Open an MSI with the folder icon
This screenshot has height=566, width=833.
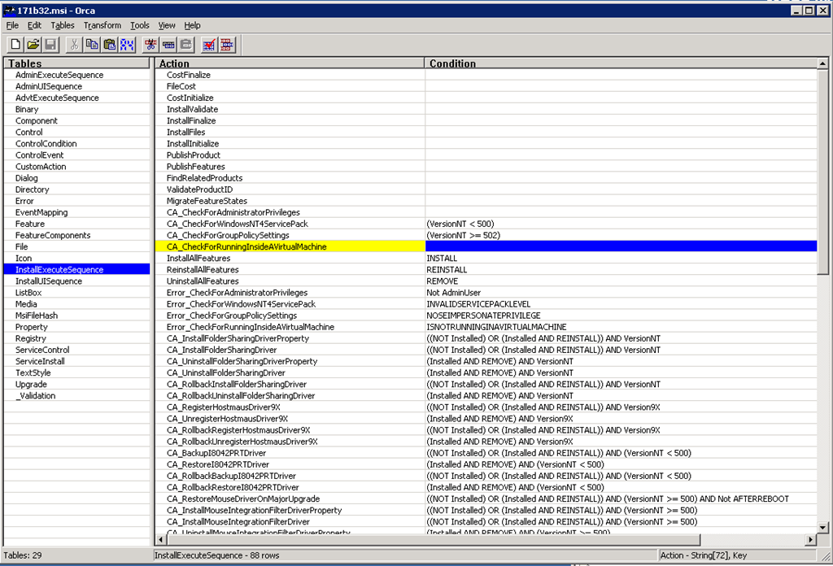click(x=33, y=45)
